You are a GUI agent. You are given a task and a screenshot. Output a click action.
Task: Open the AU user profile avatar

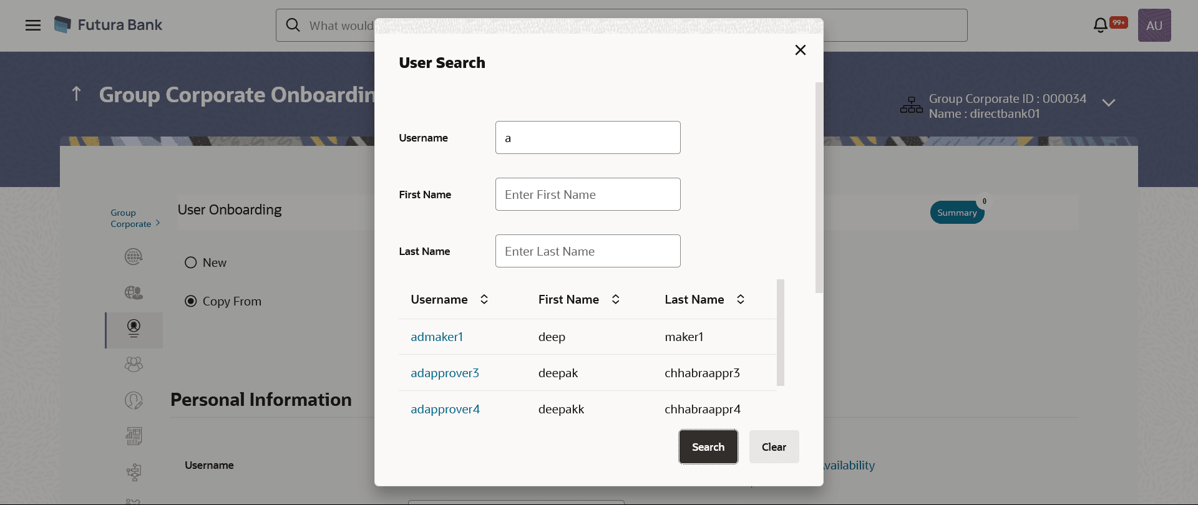point(1154,26)
